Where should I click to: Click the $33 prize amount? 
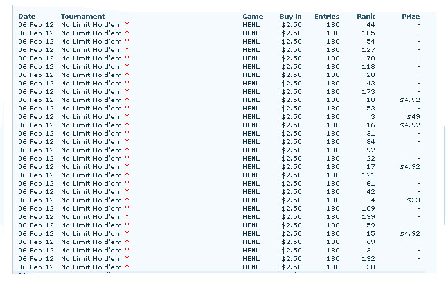414,200
